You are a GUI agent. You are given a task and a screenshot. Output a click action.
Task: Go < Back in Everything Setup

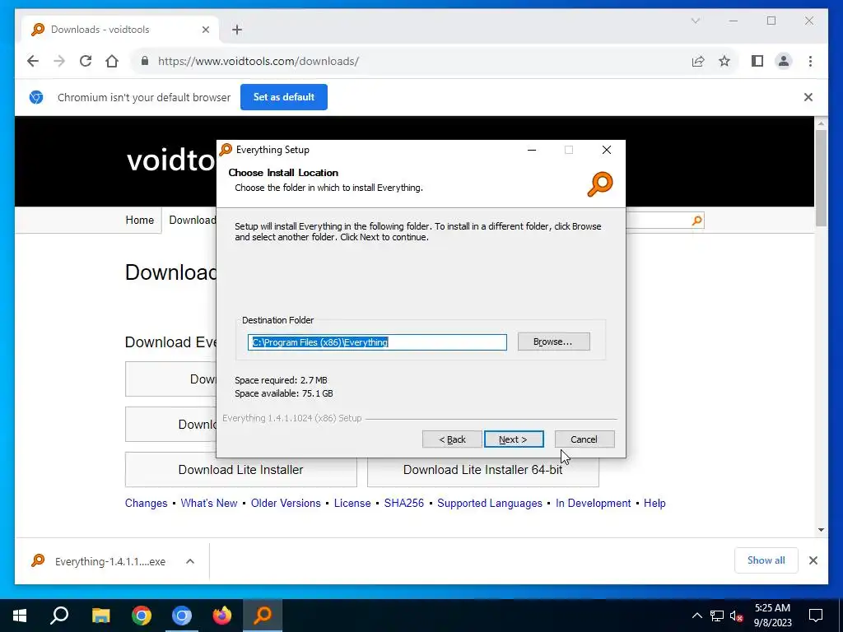point(452,439)
